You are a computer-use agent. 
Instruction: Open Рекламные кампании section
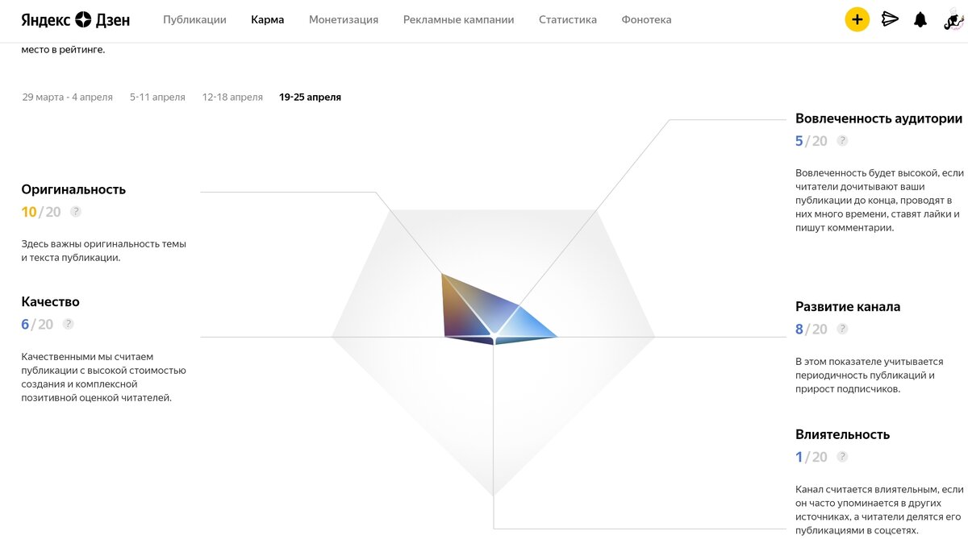point(458,19)
